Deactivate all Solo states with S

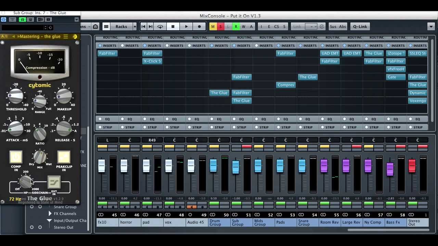click(x=220, y=27)
